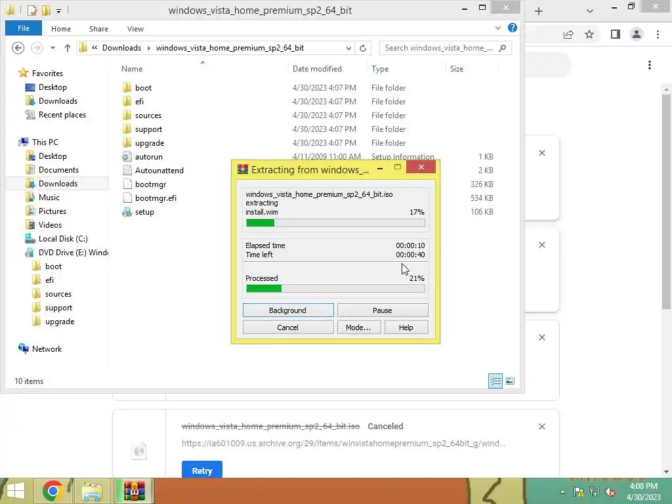Image resolution: width=672 pixels, height=504 pixels.
Task: Select Network in the navigation pane
Action: point(47,349)
